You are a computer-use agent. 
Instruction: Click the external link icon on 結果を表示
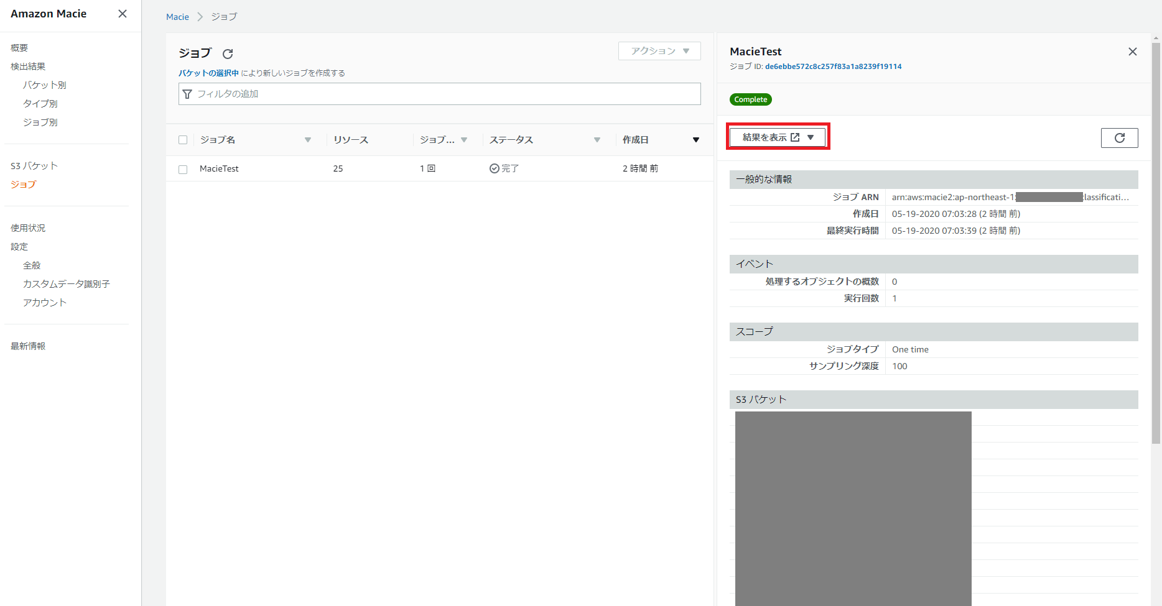tap(795, 137)
